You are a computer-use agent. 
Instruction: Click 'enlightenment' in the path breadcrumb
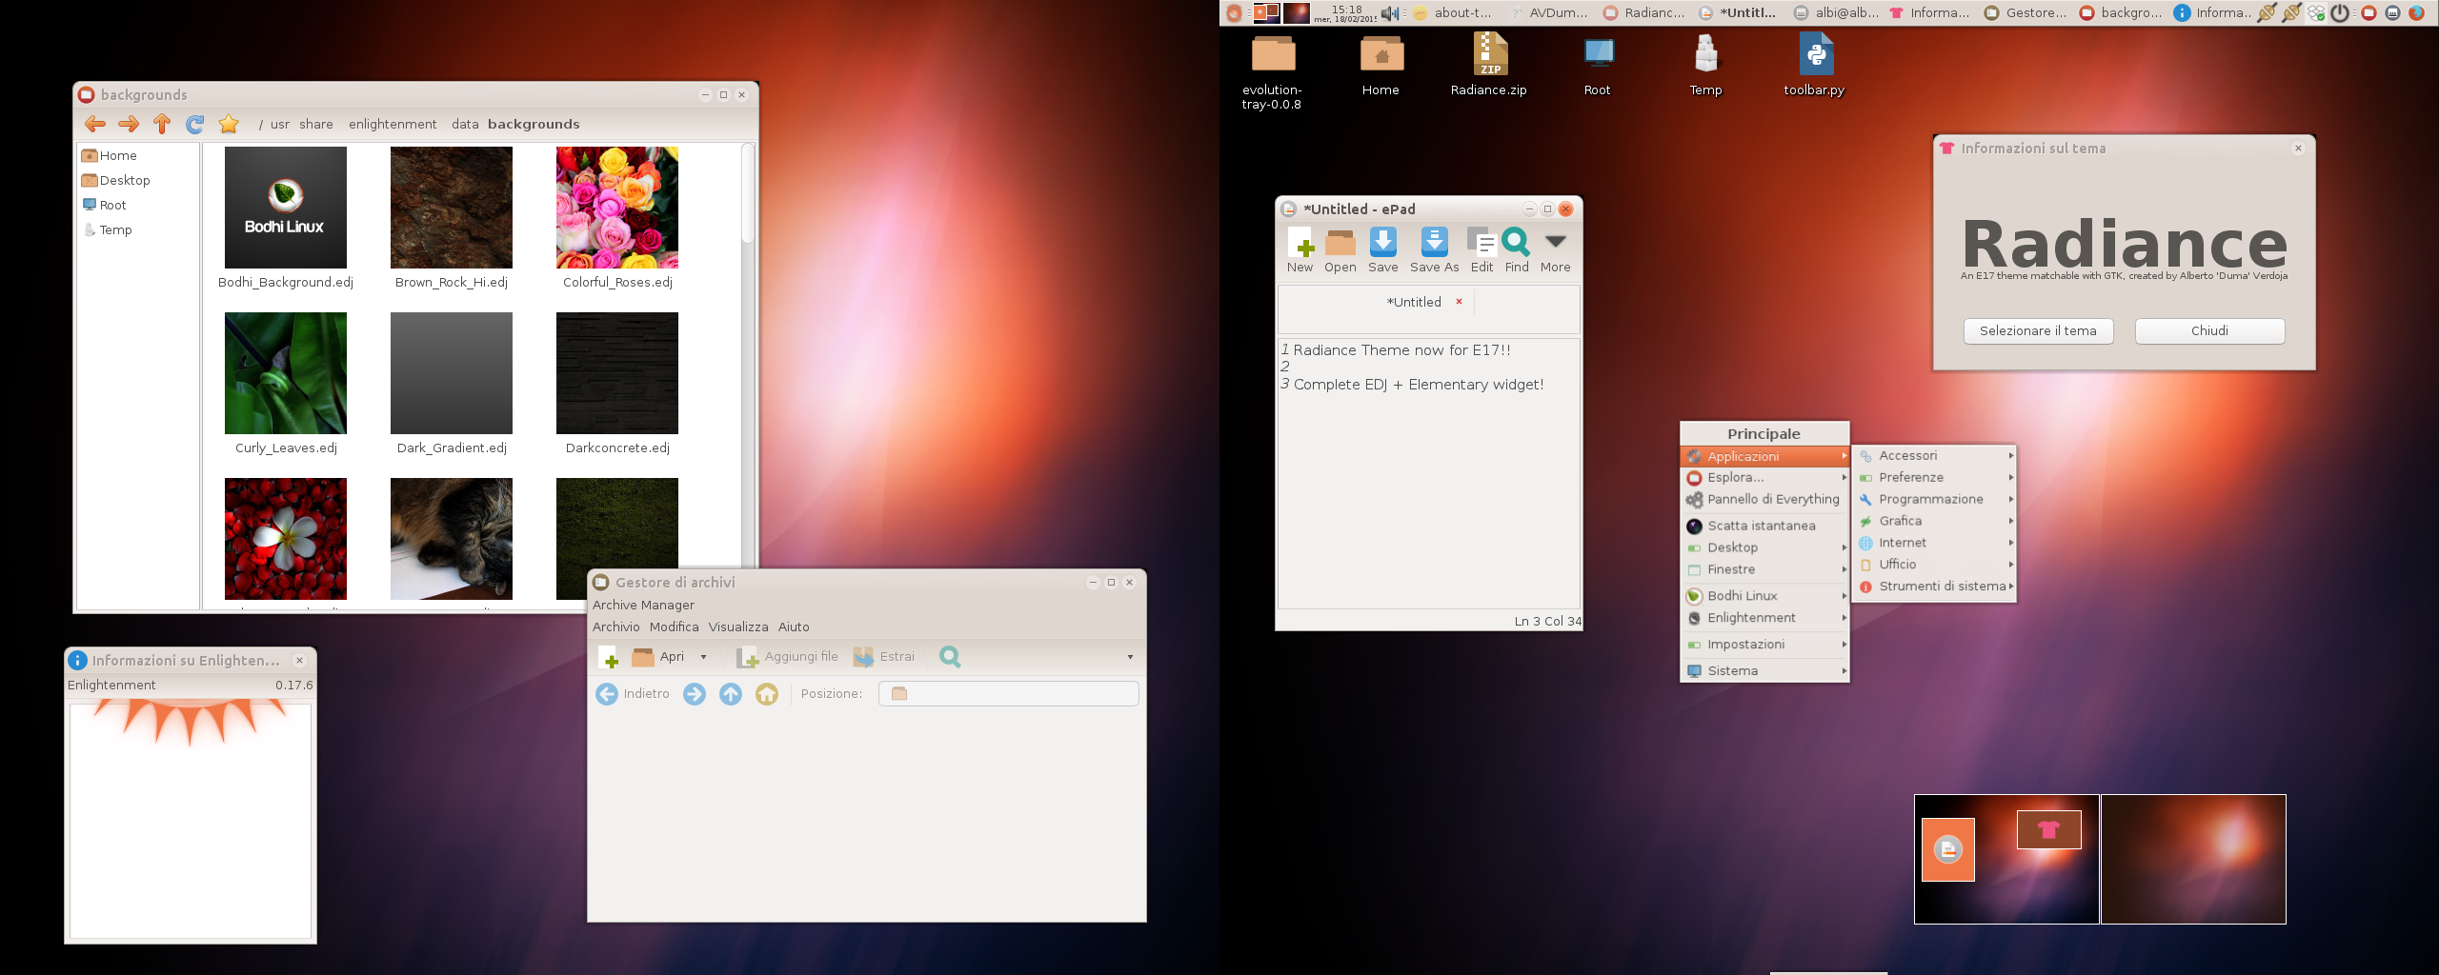coord(393,124)
